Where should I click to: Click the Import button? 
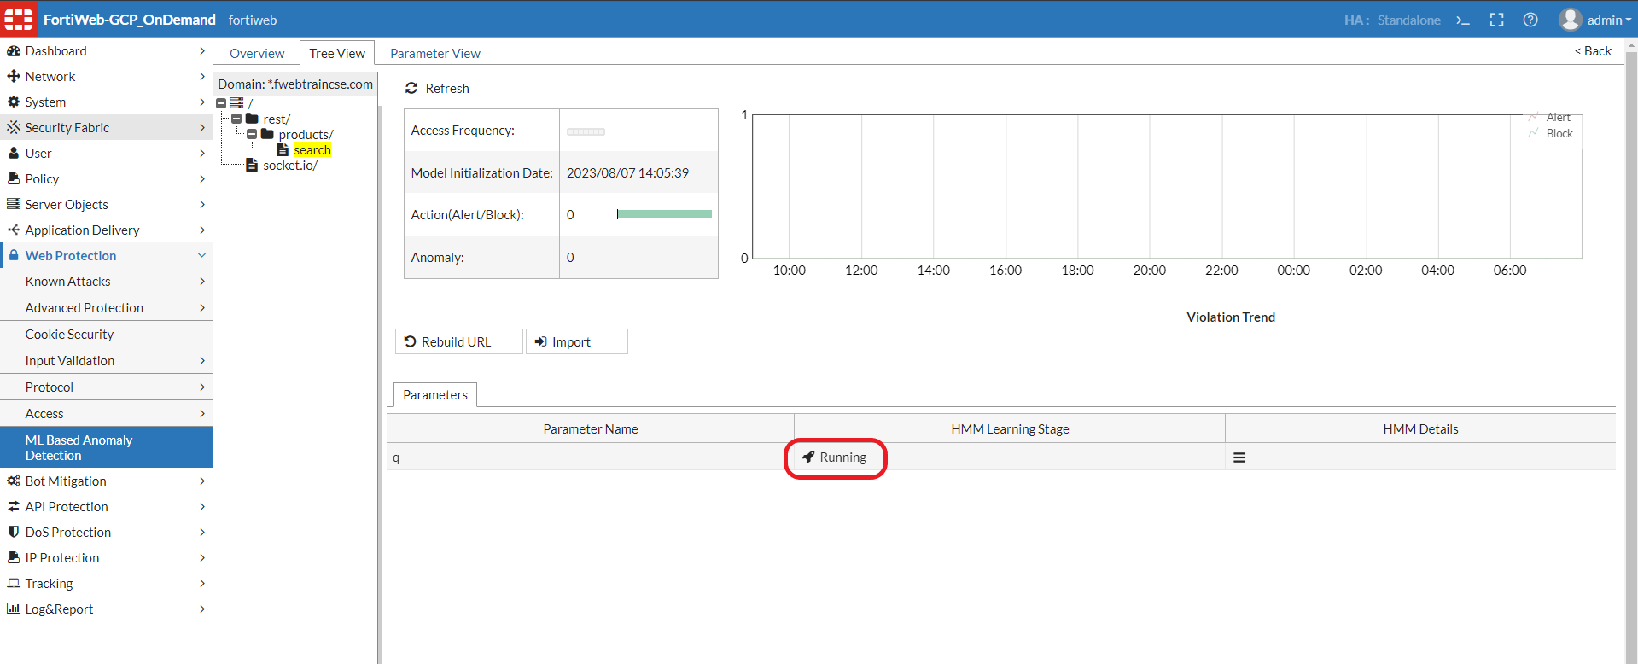(576, 341)
